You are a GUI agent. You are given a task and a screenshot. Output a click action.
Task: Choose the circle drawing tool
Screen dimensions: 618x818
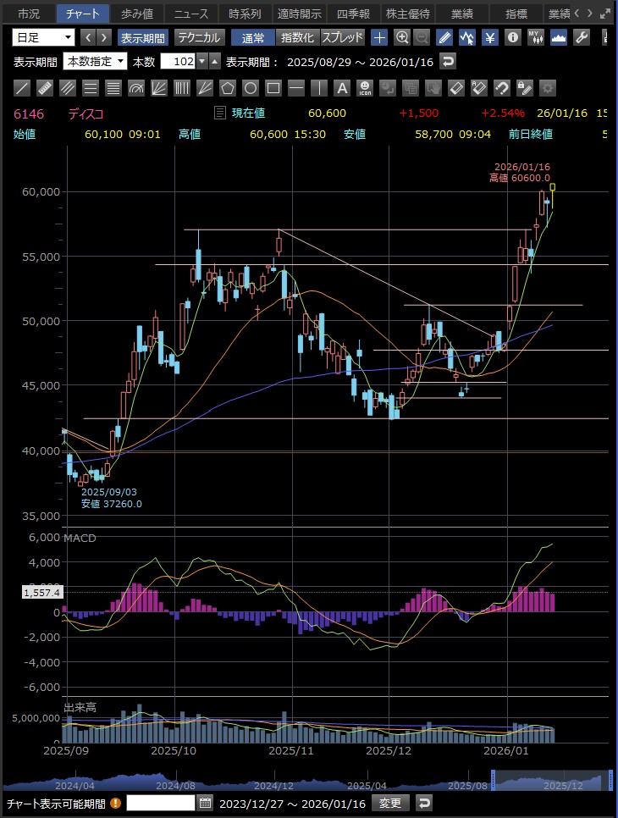pos(251,88)
